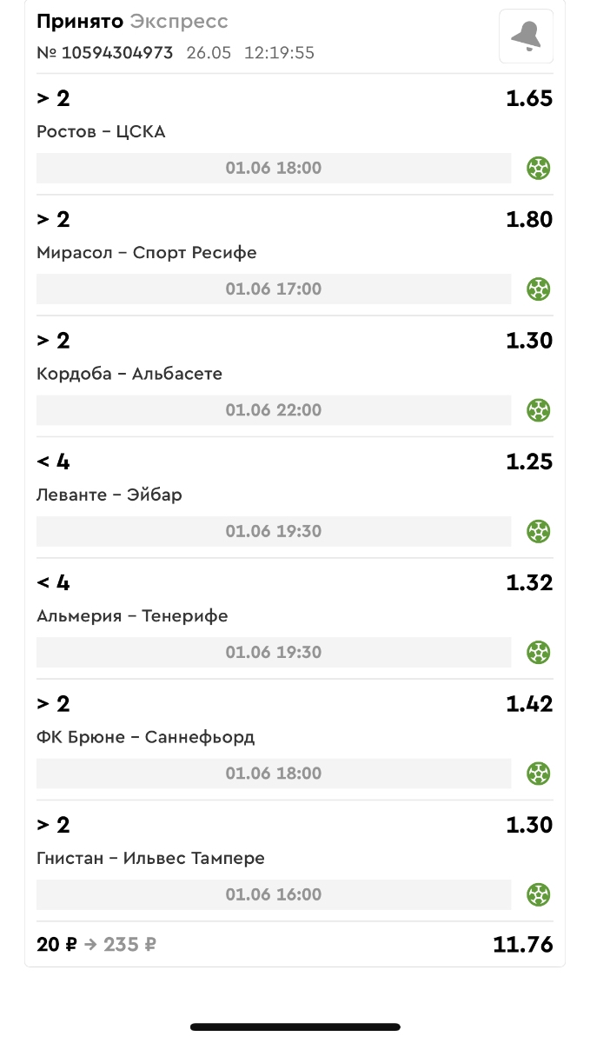Click the football icon for Гнистан – Ильвес Тампере
Viewport: 590px width, 1043px height.
[539, 894]
